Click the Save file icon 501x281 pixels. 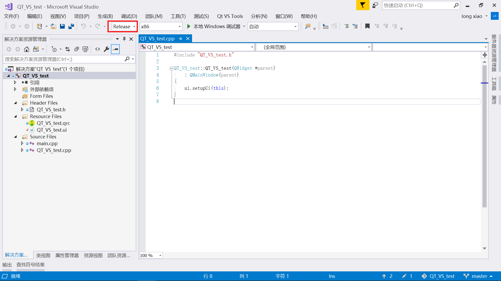(62, 27)
